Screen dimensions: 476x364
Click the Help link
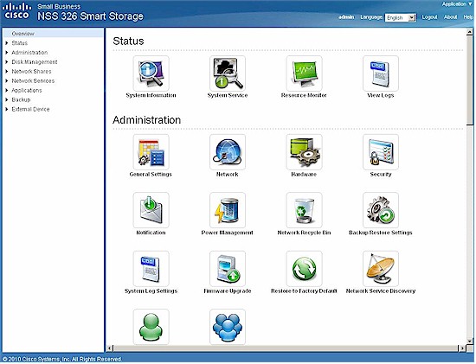468,17
